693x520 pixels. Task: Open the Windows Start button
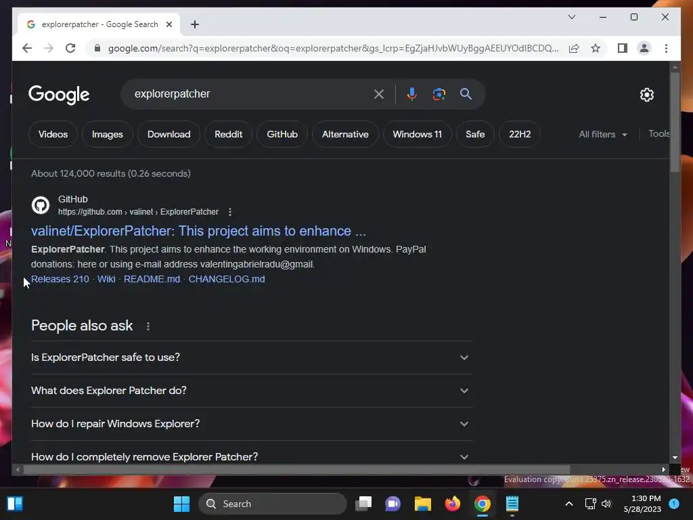pos(181,504)
